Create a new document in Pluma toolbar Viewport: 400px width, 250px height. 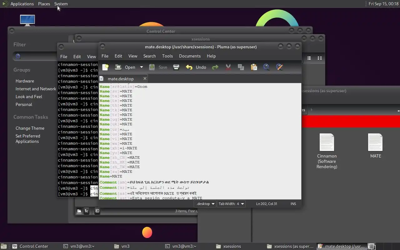click(x=105, y=67)
